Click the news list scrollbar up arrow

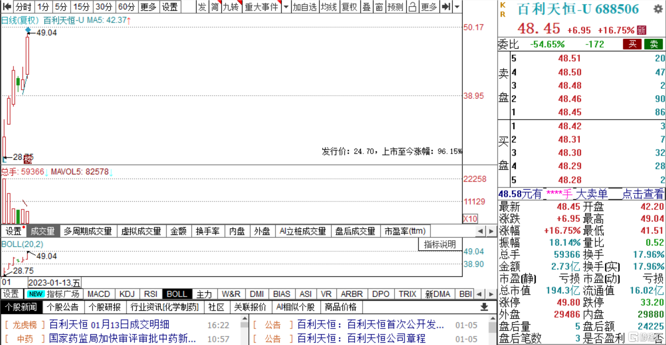[x=244, y=319]
